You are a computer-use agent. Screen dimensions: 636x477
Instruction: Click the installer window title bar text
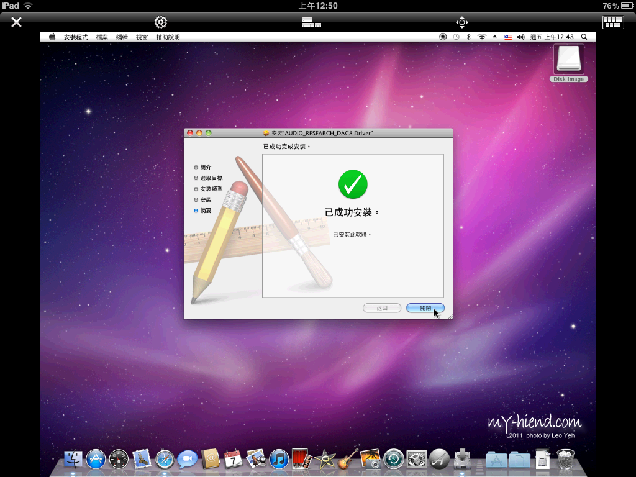[322, 133]
